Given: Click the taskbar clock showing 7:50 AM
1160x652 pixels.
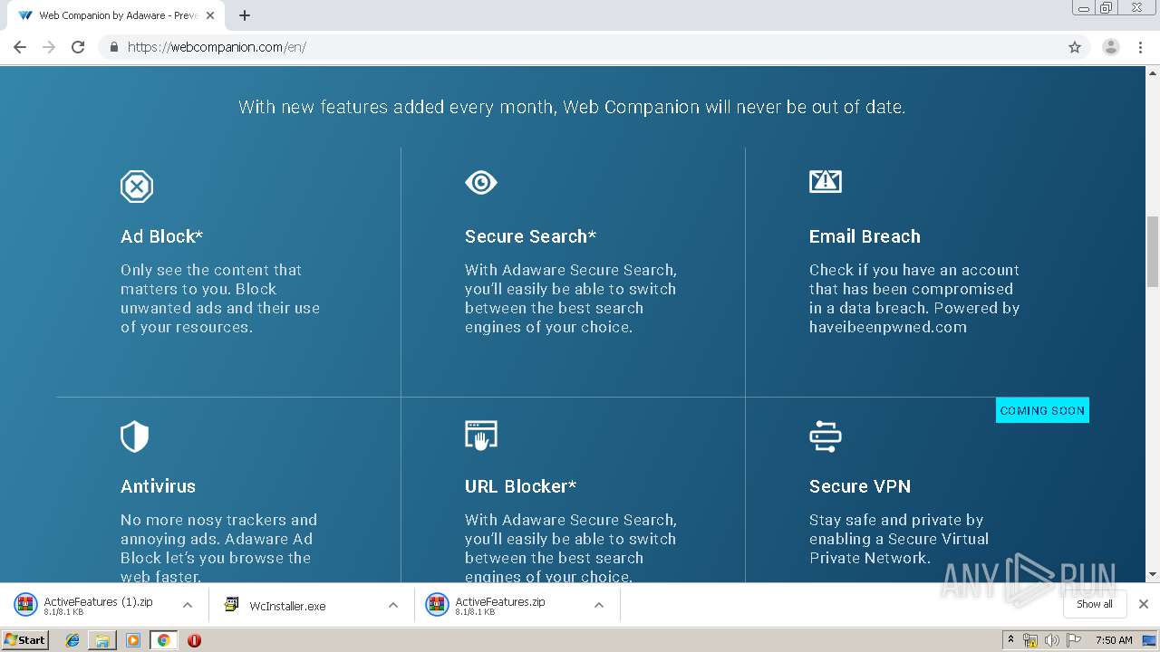Looking at the screenshot, I should click(x=1114, y=640).
